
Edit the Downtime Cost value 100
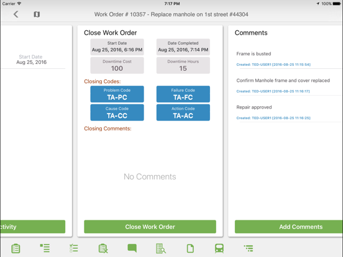tap(117, 65)
